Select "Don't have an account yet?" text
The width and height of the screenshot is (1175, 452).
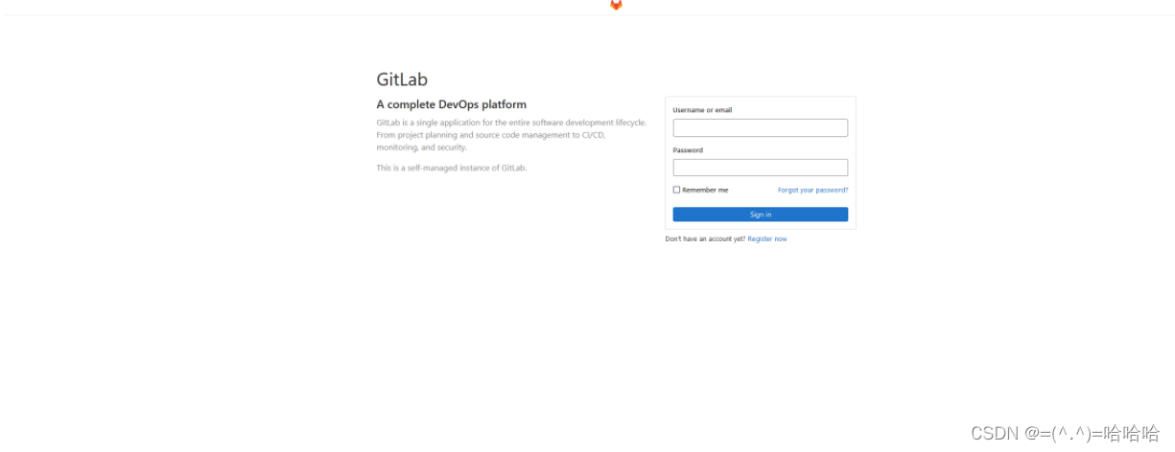(x=705, y=239)
